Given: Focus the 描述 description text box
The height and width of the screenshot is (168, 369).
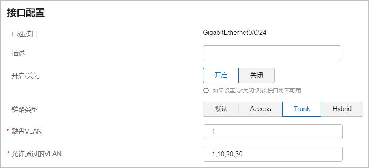Looking at the screenshot, I should tap(272, 53).
